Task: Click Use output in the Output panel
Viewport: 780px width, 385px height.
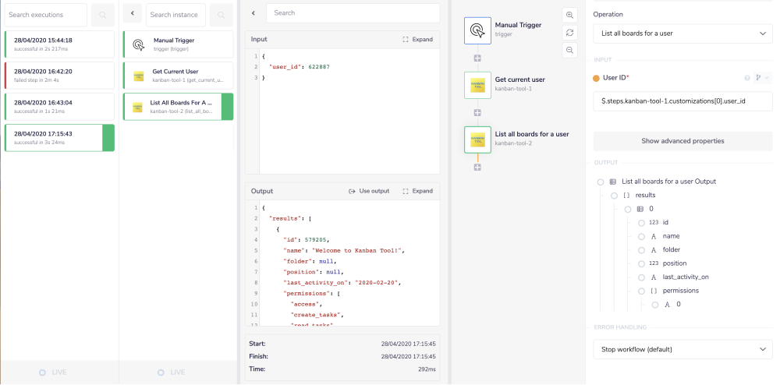Action: click(x=368, y=191)
